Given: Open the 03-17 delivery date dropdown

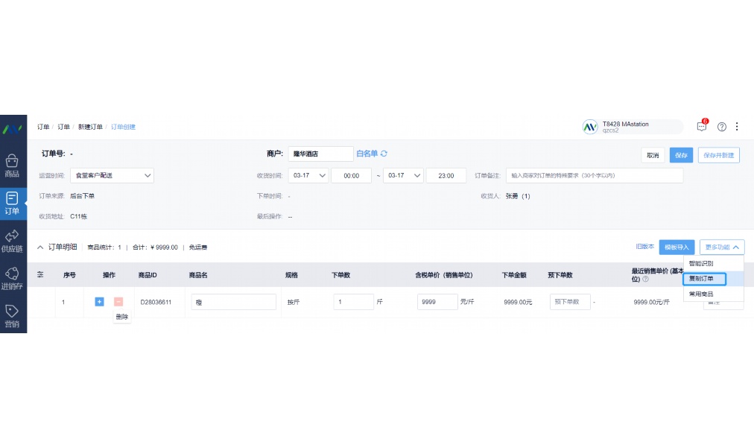Looking at the screenshot, I should [x=308, y=175].
